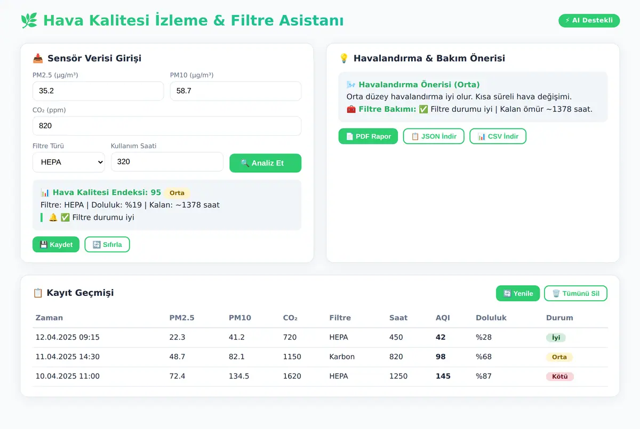Open the Filtre Türü dropdown showing HEPA
The image size is (640, 429).
pyautogui.click(x=69, y=162)
